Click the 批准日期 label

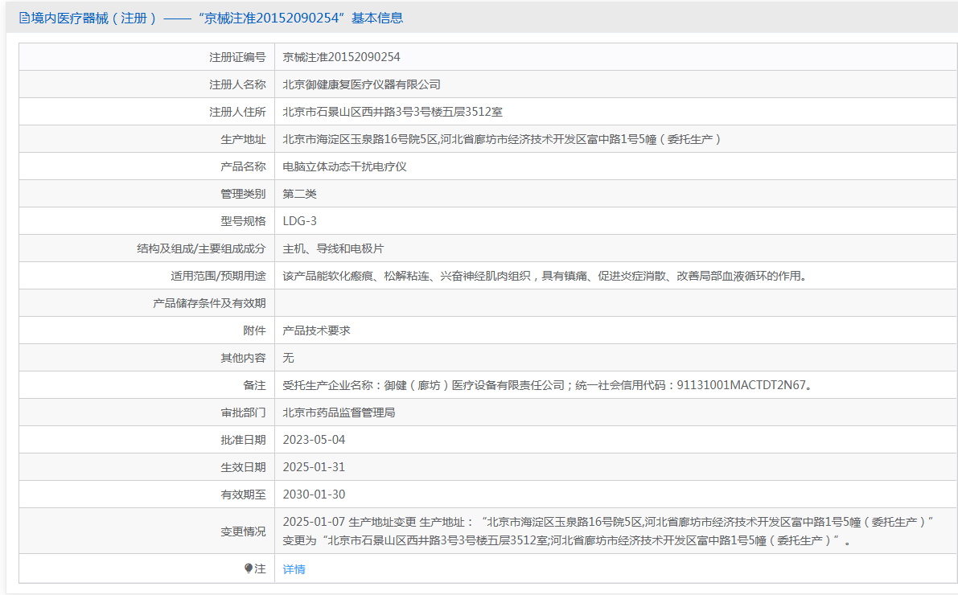pyautogui.click(x=243, y=440)
